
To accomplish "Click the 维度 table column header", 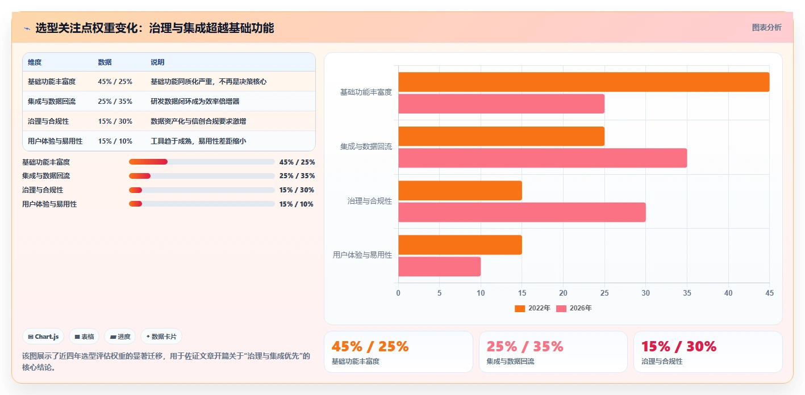I will tap(35, 62).
